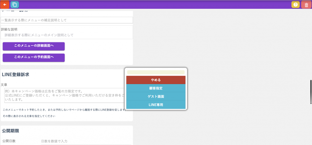Screen dimensions: 312x145
Task: Click the LINE登録訴求 文章 text area
Action: [64, 95]
